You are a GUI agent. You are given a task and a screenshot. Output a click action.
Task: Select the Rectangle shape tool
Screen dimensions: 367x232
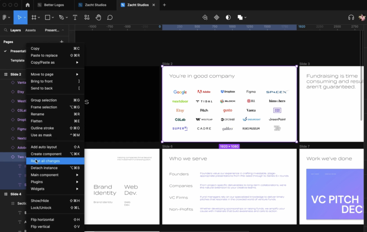coord(47,17)
